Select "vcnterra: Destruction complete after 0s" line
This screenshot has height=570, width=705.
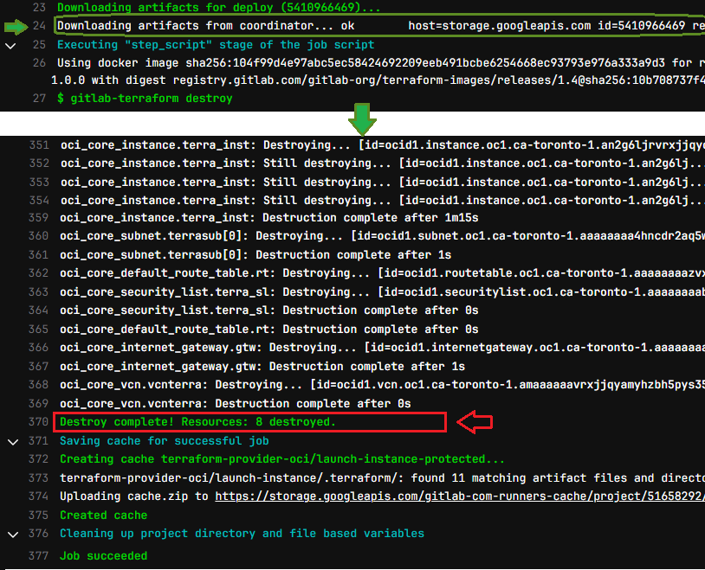(236, 403)
